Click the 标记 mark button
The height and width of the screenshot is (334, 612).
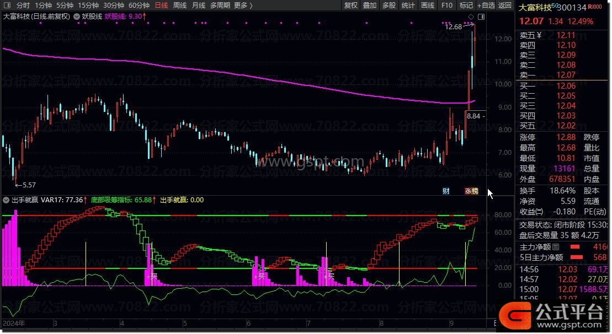click(466, 6)
